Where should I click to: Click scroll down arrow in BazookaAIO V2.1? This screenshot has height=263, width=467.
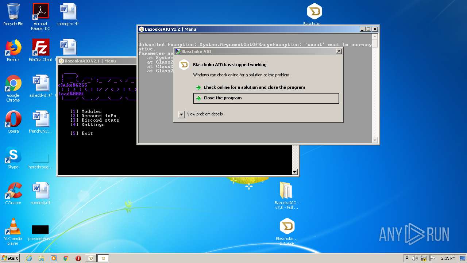(295, 172)
